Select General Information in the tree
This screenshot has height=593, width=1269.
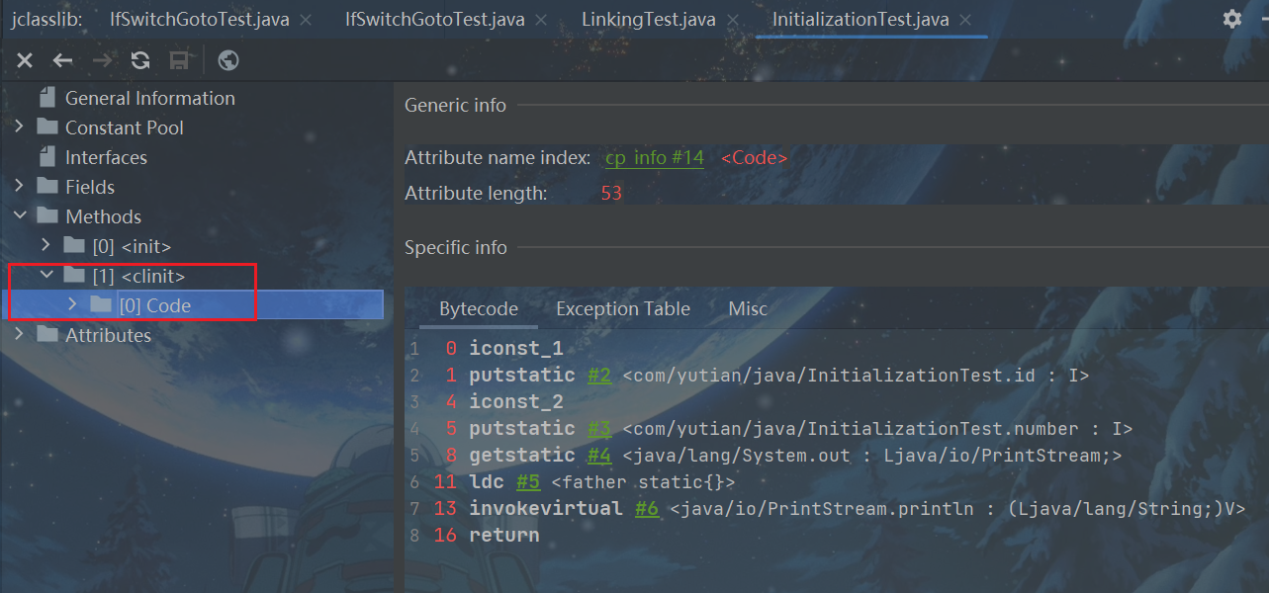point(149,98)
